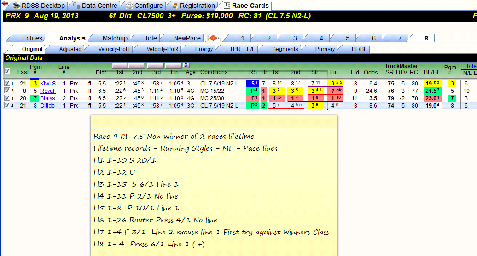
Task: Open the Adjusted sub-tab
Action: pyautogui.click(x=70, y=49)
